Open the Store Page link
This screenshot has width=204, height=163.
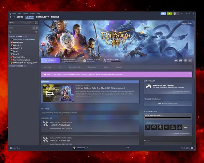tap(47, 67)
